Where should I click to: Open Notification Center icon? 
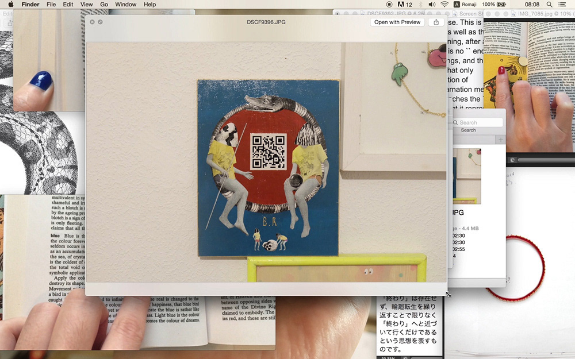(562, 5)
